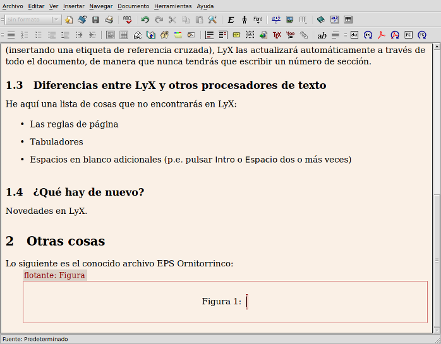Paste from the clipboard

pyautogui.click(x=199, y=20)
